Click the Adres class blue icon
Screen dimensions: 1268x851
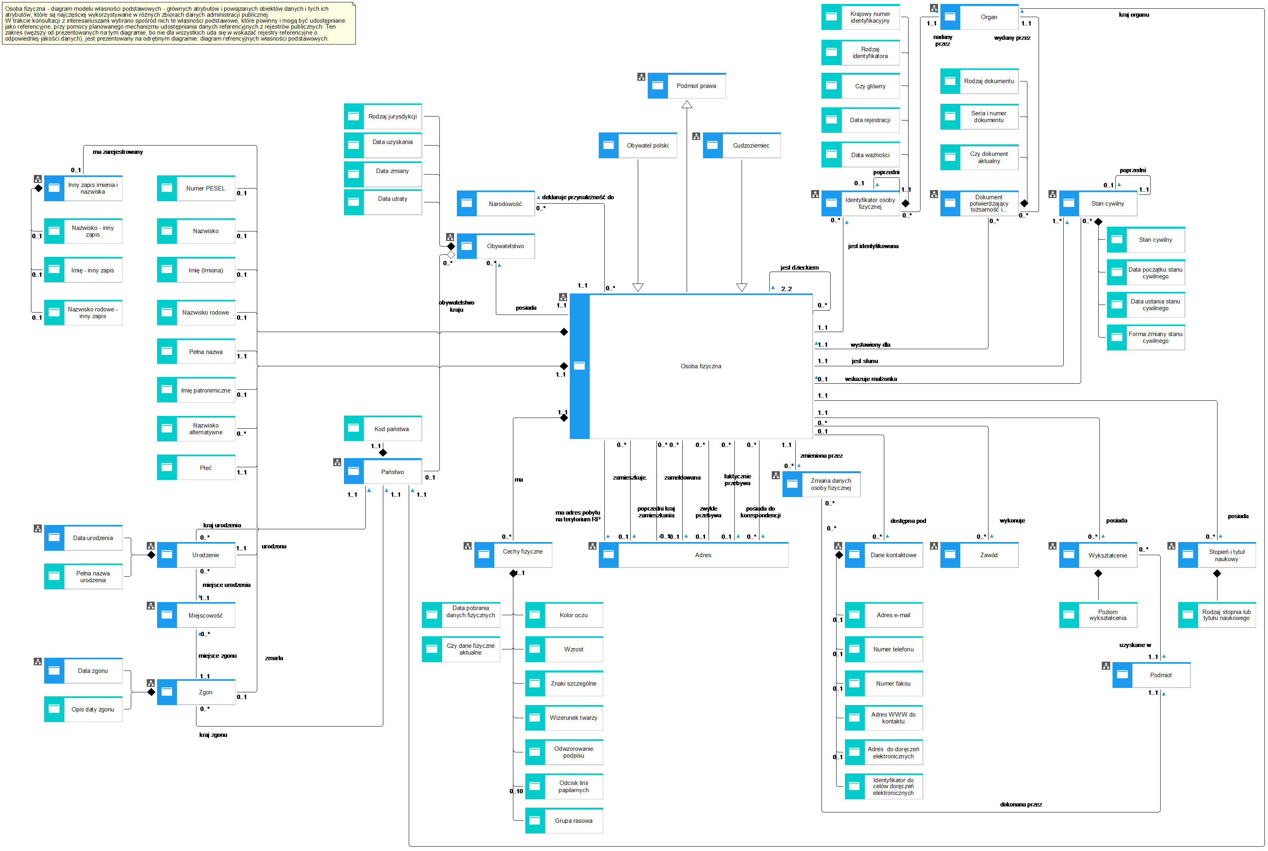tap(608, 555)
